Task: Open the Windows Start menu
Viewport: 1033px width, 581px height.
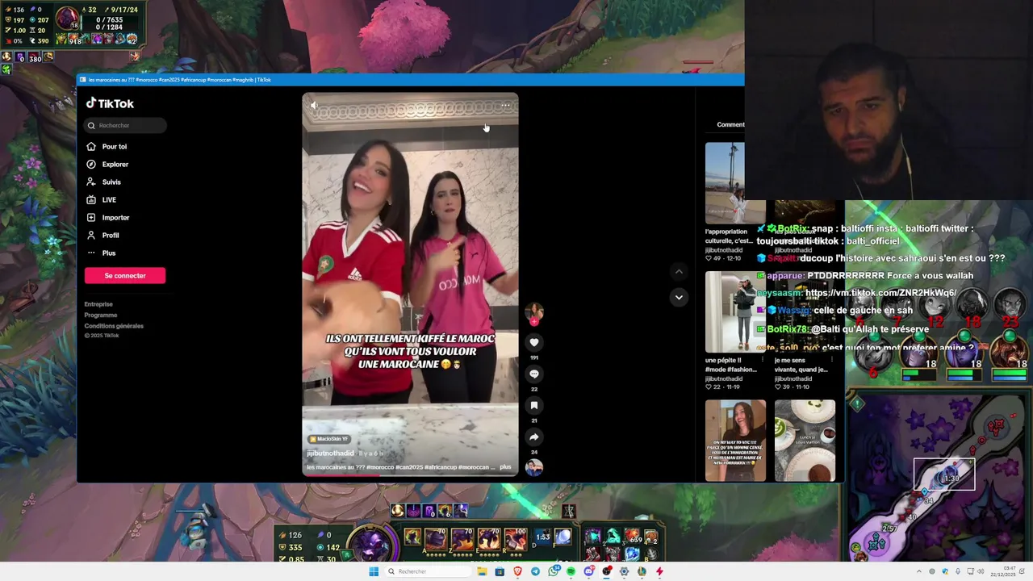Action: [x=374, y=571]
